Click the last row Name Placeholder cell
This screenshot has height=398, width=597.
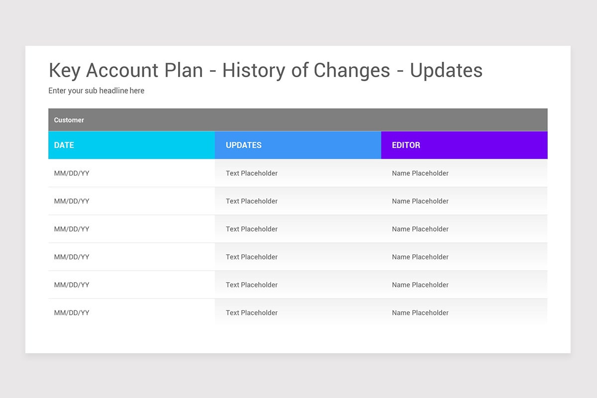click(420, 312)
